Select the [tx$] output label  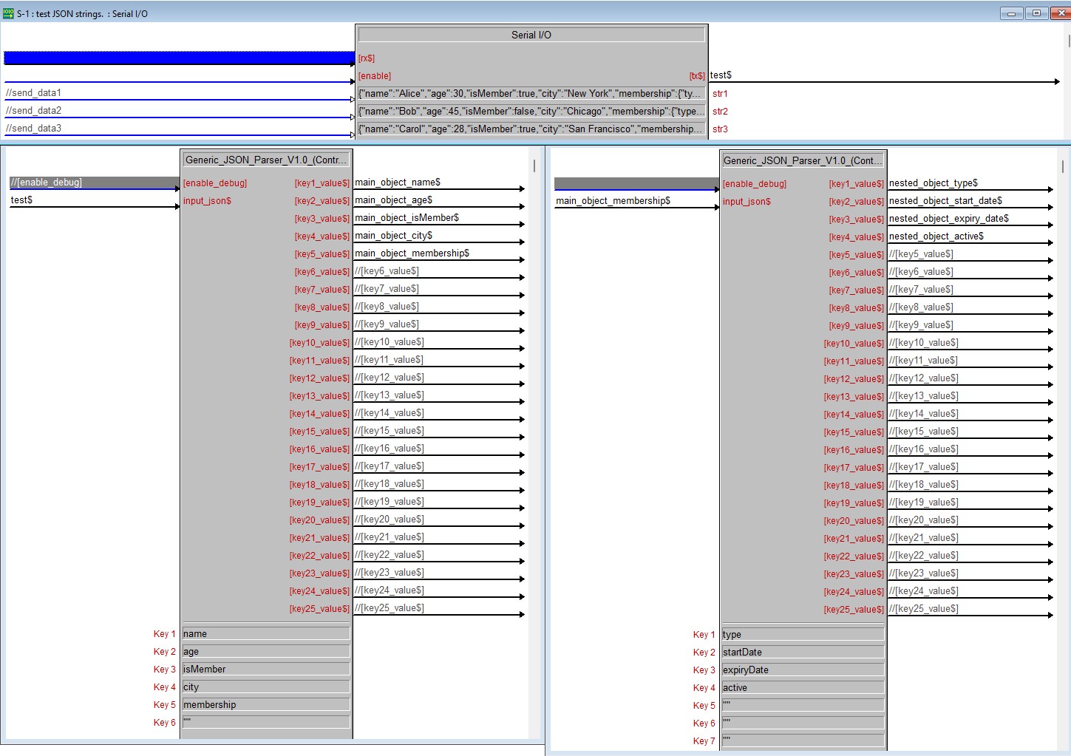pos(696,76)
